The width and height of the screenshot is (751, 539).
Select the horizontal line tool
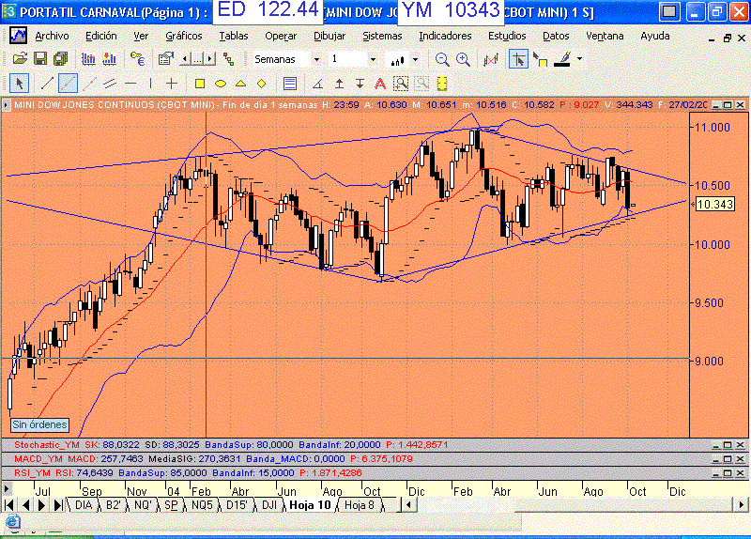(x=130, y=83)
